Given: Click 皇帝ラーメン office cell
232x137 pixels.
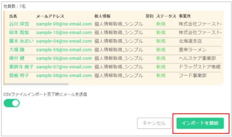Looking at the screenshot, I should click(193, 50).
